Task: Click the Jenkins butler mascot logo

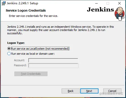Action: 119,14
